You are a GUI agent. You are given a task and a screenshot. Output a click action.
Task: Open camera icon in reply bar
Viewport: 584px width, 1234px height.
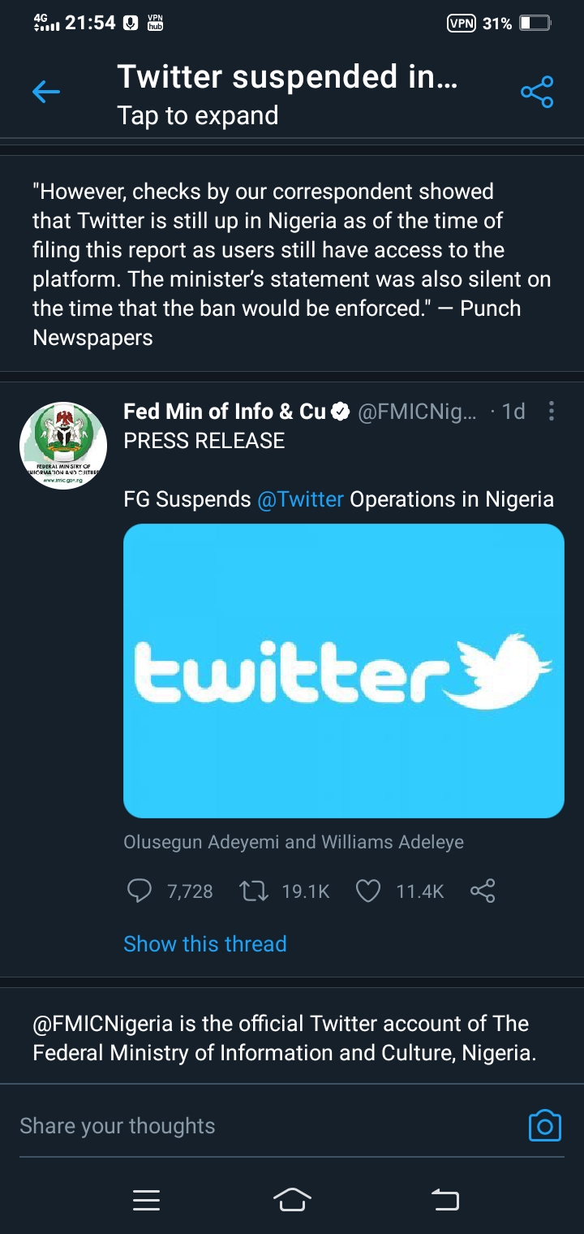[545, 1126]
